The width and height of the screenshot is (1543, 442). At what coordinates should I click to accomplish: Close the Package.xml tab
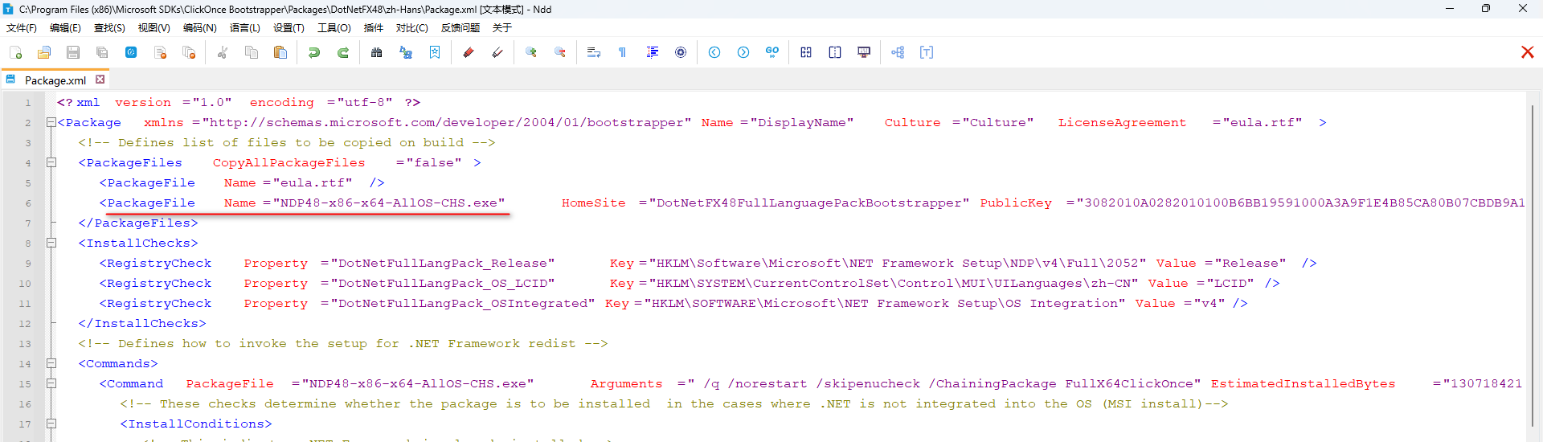click(x=100, y=80)
